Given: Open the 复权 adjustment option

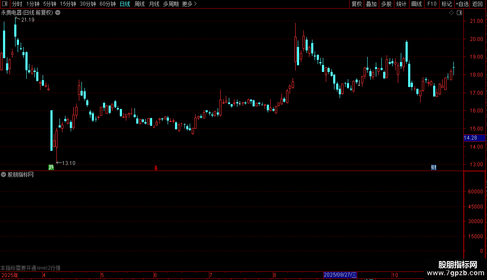Looking at the screenshot, I should pyautogui.click(x=356, y=4).
